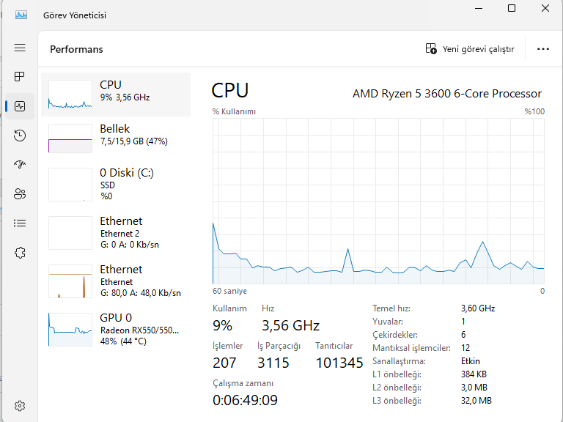Open the Details list page icon
563x422 pixels.
point(20,223)
